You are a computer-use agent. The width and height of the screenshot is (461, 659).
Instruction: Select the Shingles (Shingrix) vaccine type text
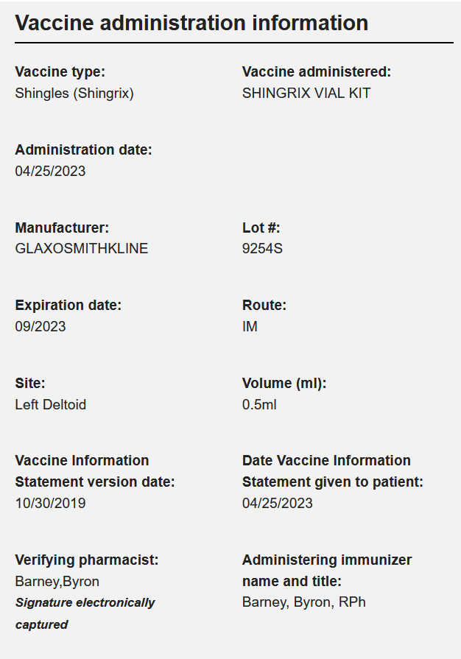click(74, 94)
